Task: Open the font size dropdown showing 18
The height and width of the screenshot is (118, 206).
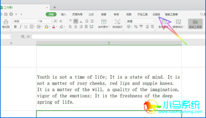Action: tap(51, 21)
